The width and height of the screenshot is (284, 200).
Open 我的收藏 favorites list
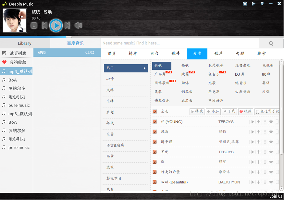click(16, 62)
